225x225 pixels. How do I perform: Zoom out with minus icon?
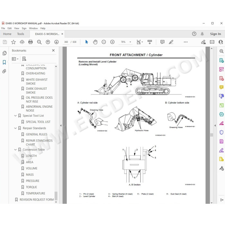click(x=104, y=42)
